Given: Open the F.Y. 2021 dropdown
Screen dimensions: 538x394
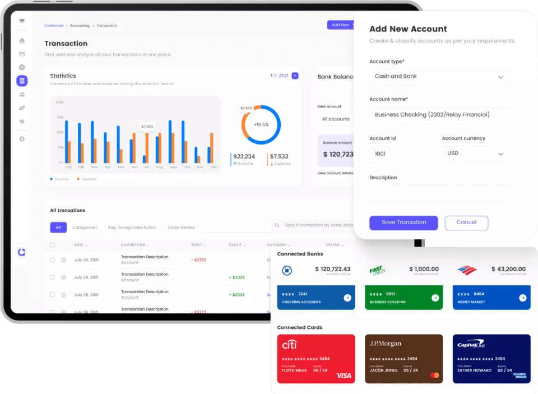Looking at the screenshot, I should [x=295, y=76].
